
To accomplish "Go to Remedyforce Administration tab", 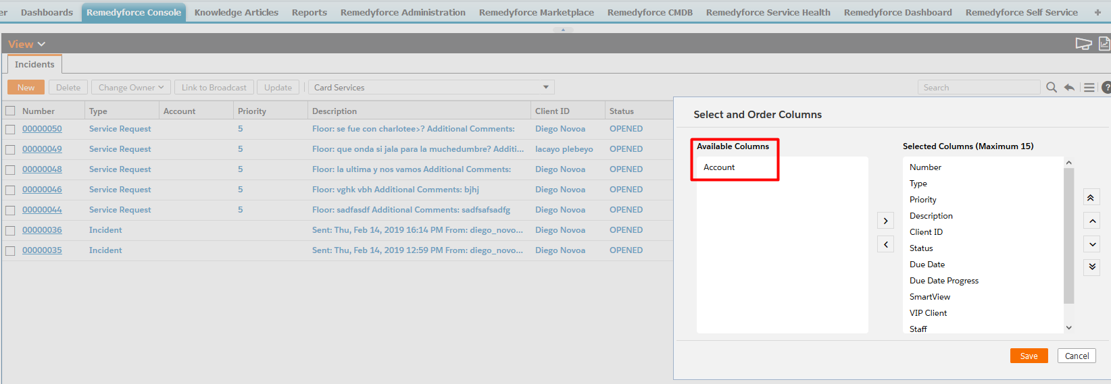I will [403, 12].
